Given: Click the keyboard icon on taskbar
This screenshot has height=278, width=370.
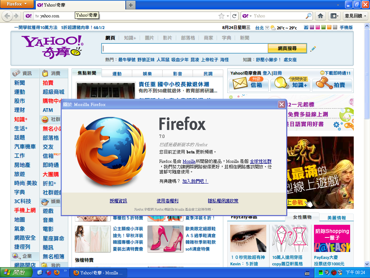Looking at the screenshot, I should click(x=307, y=273).
